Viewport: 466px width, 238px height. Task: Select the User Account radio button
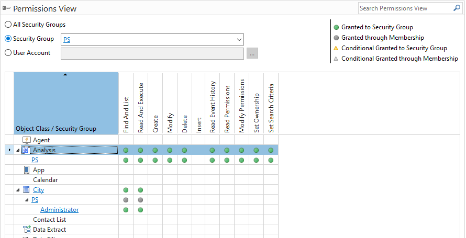pyautogui.click(x=8, y=53)
